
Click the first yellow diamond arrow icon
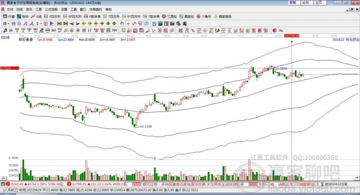pos(84,24)
